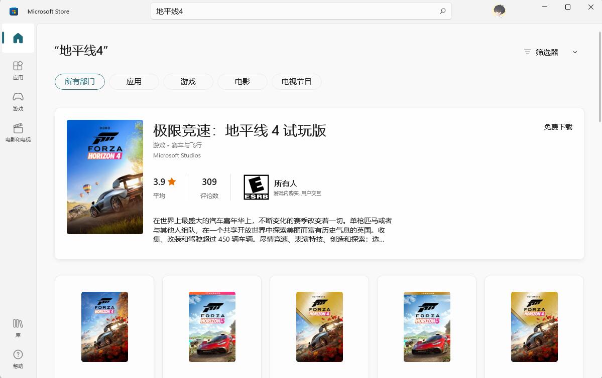The image size is (602, 378).
Task: Select the 游戏 filter tab
Action: point(188,82)
